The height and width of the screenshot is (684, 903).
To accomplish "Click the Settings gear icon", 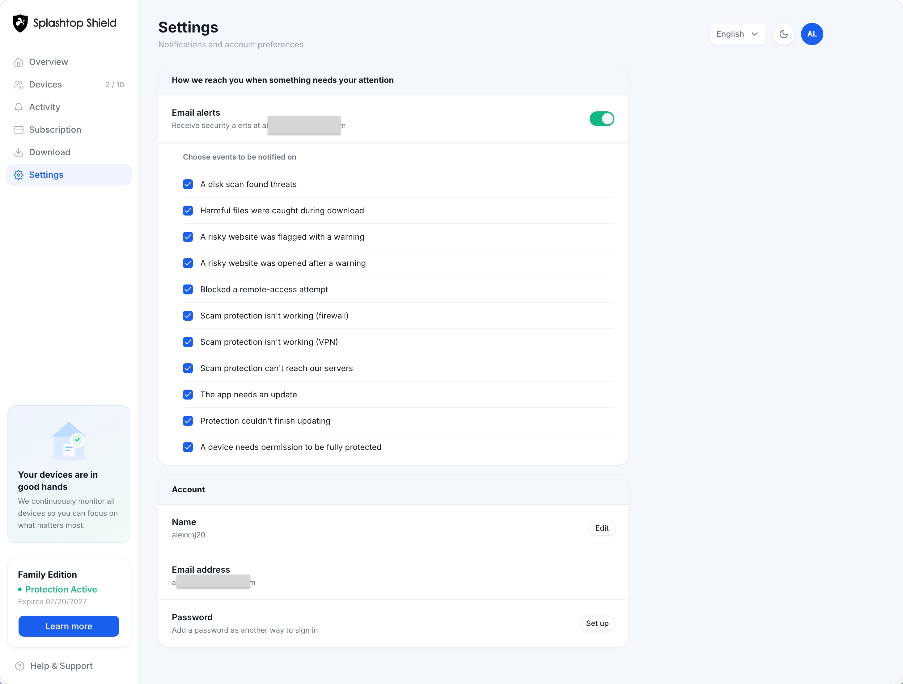I will click(18, 175).
